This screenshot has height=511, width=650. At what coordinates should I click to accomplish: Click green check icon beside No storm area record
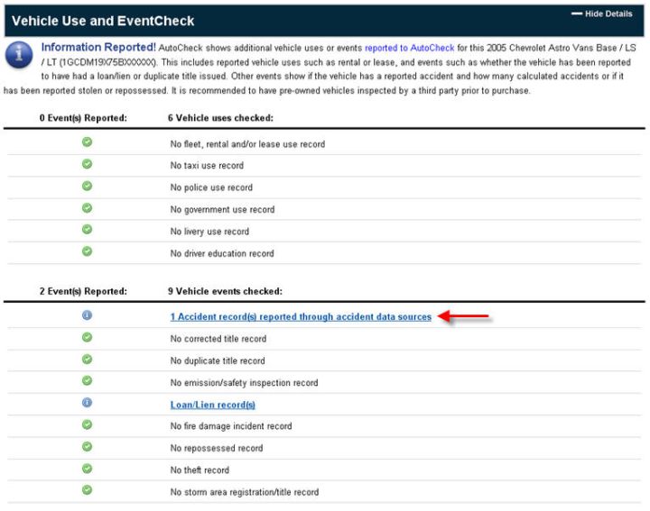87,490
